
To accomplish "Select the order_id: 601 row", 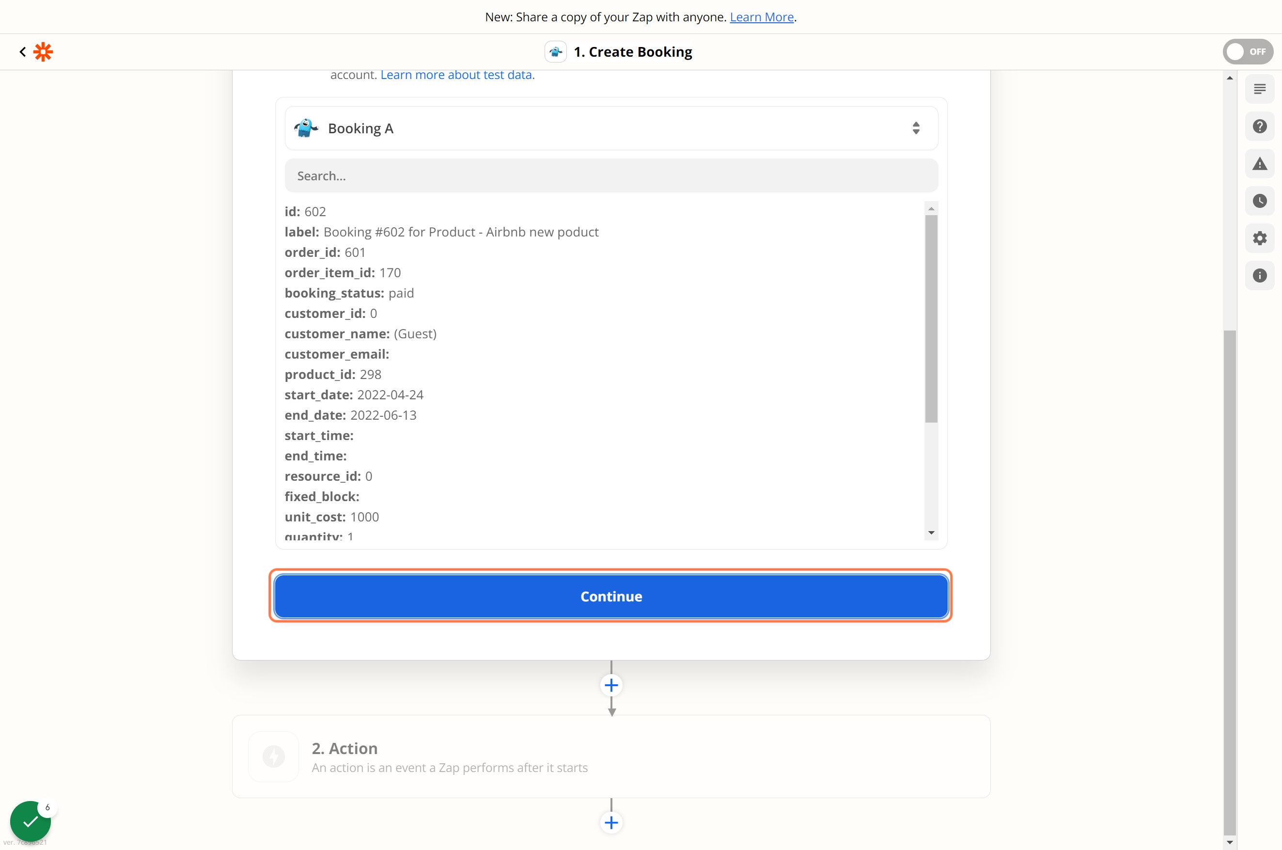I will pyautogui.click(x=325, y=252).
